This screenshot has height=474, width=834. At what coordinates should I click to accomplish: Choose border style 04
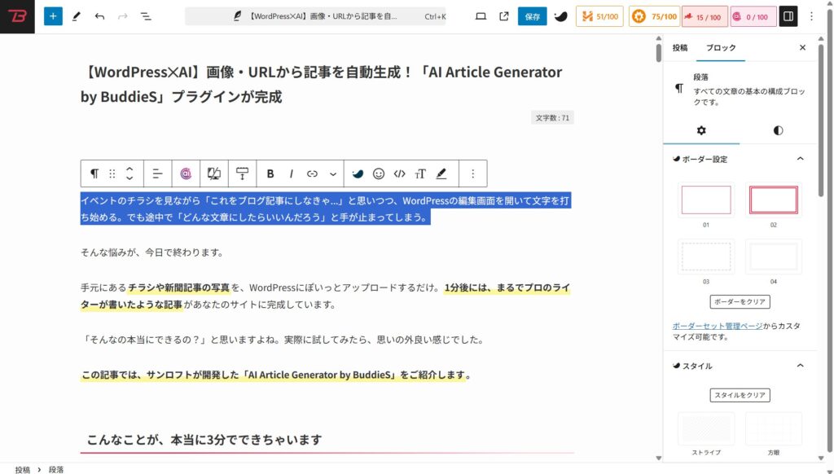[774, 257]
